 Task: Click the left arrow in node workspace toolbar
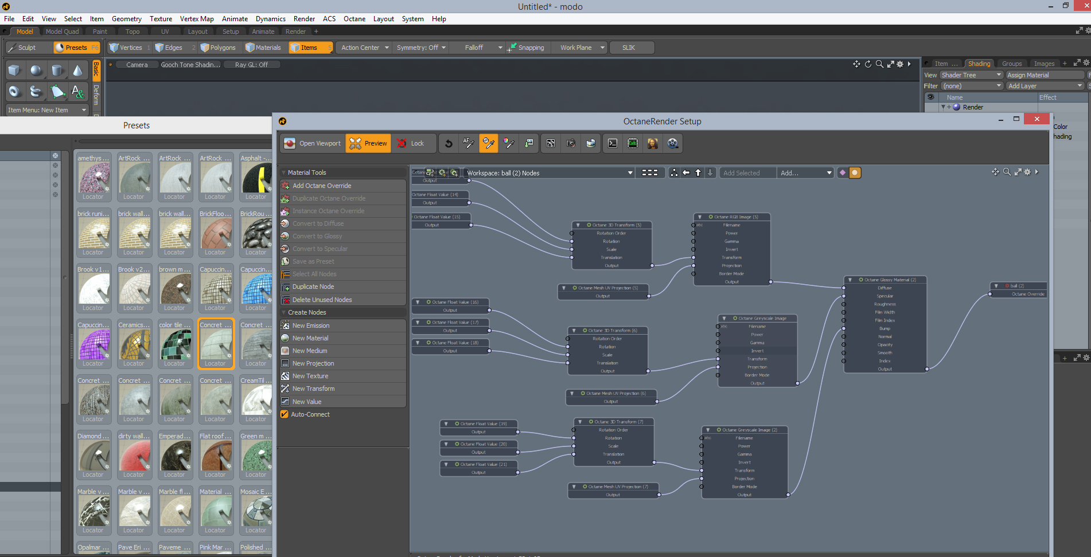pos(686,172)
